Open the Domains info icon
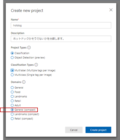120x140 pixels. (x=24, y=82)
